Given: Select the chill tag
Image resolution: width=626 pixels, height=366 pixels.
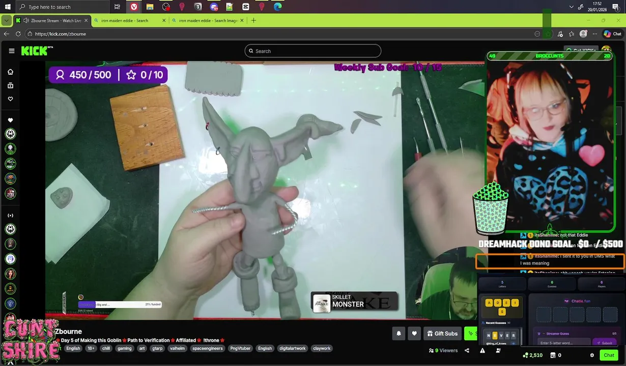Looking at the screenshot, I should coord(106,349).
